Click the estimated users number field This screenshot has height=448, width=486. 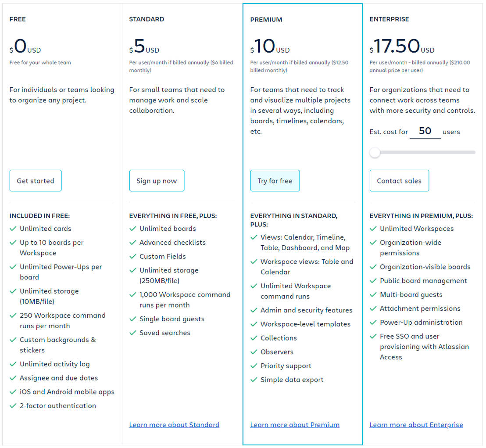pos(425,131)
